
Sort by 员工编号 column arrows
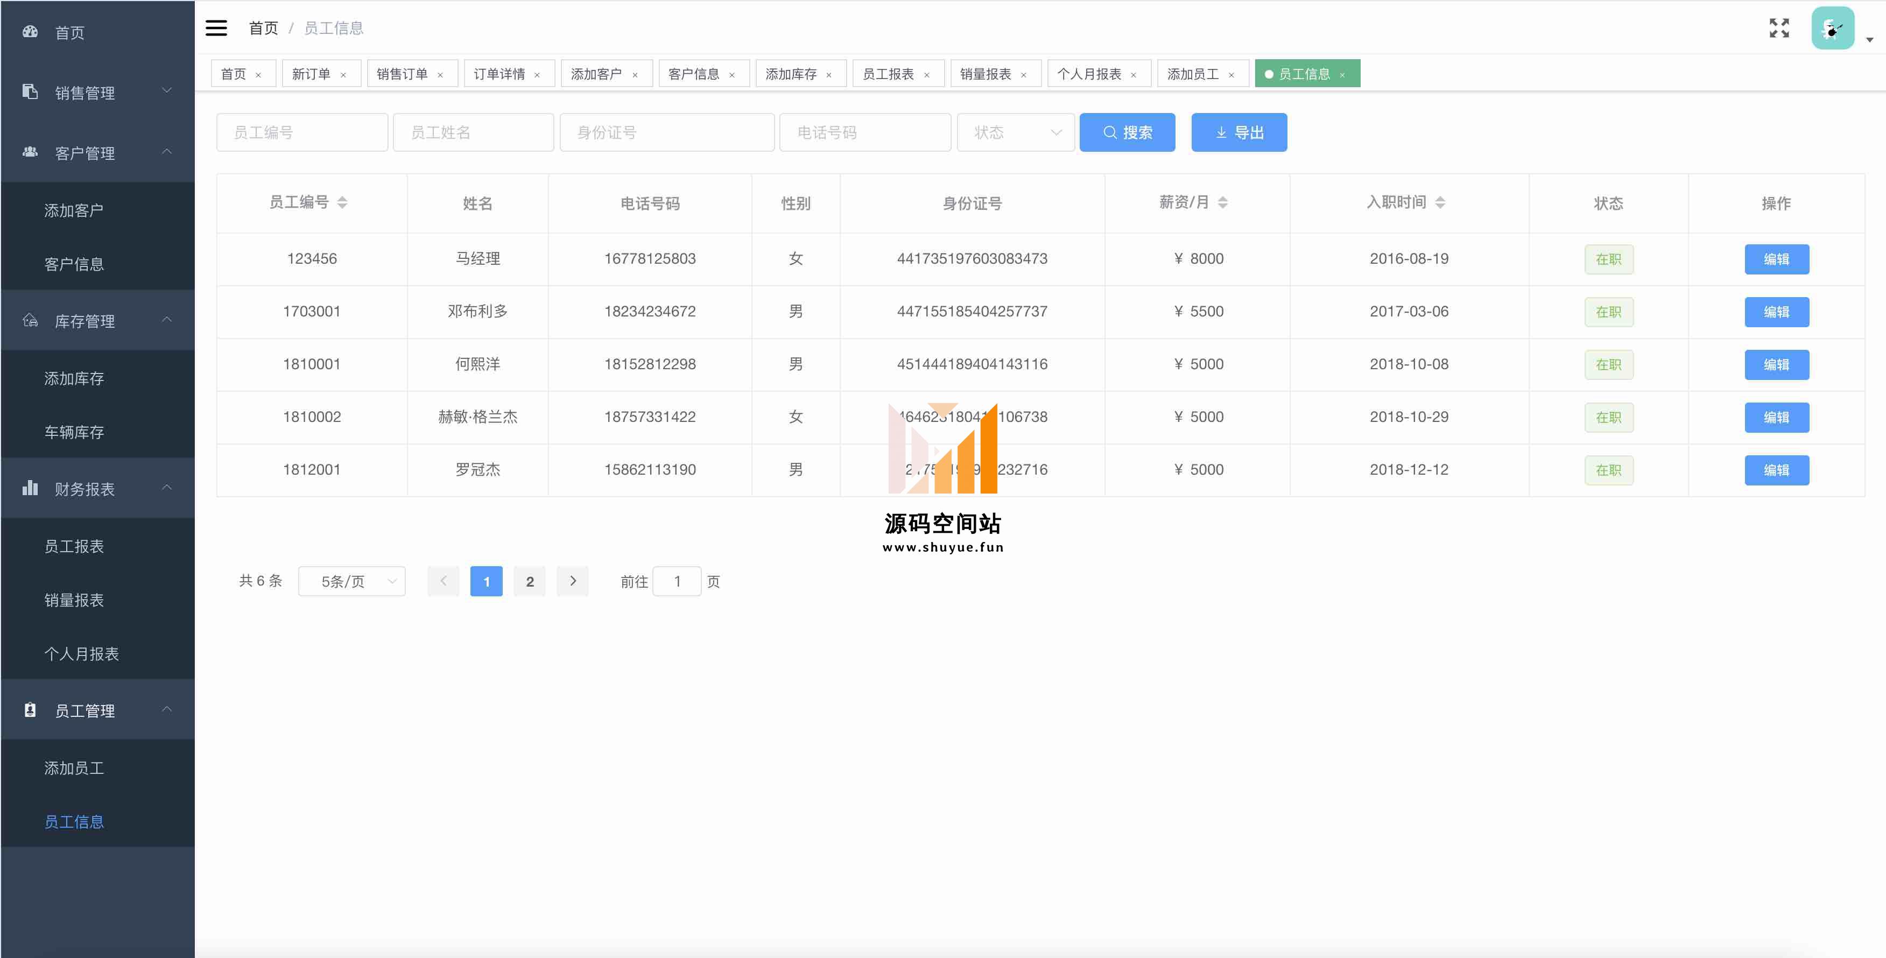(342, 203)
